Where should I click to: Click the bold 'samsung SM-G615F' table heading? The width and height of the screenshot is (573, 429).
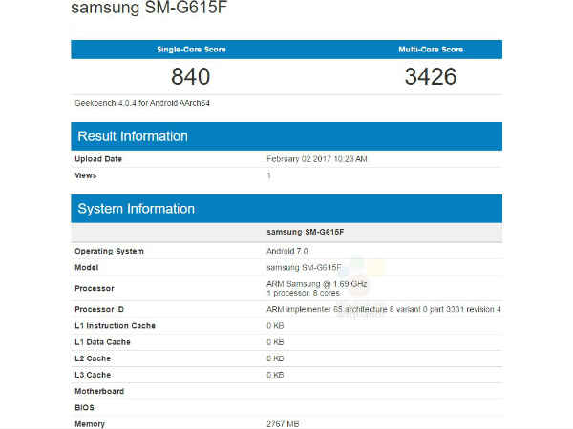coord(306,232)
